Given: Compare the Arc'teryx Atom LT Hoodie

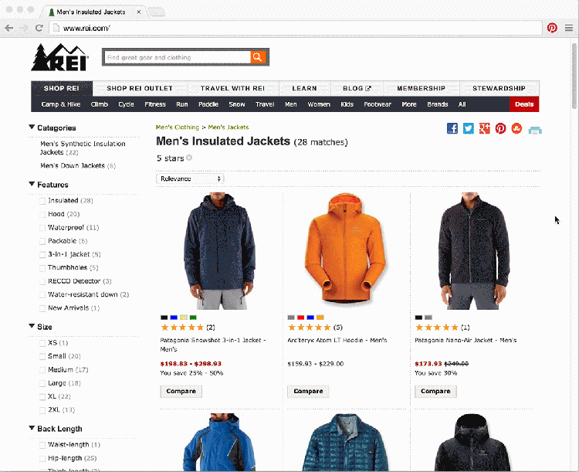Looking at the screenshot, I should 308,391.
